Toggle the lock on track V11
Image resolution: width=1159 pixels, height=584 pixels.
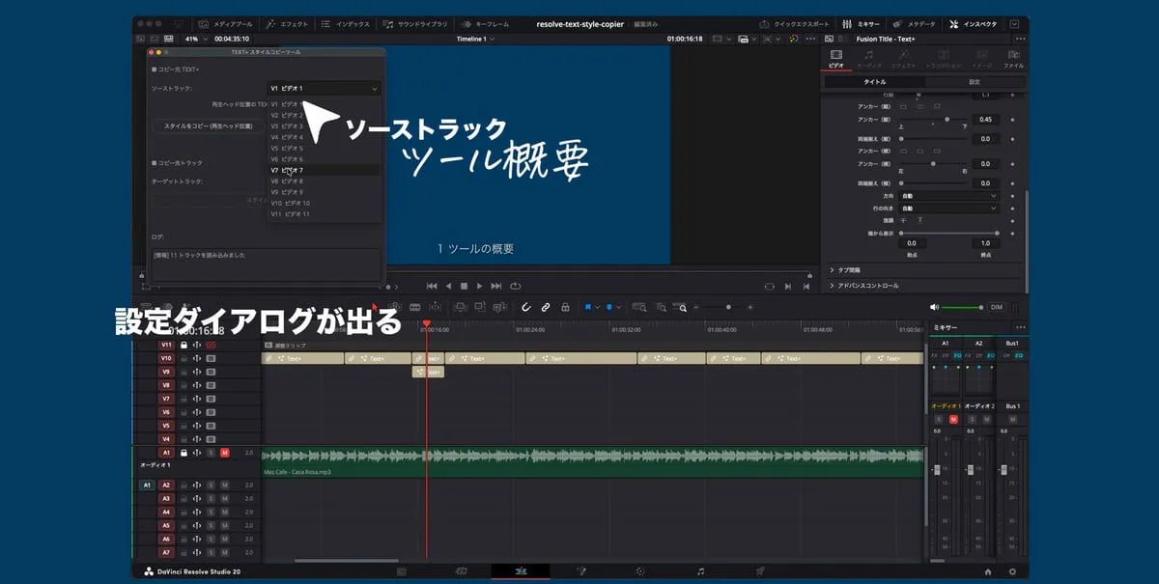point(183,345)
